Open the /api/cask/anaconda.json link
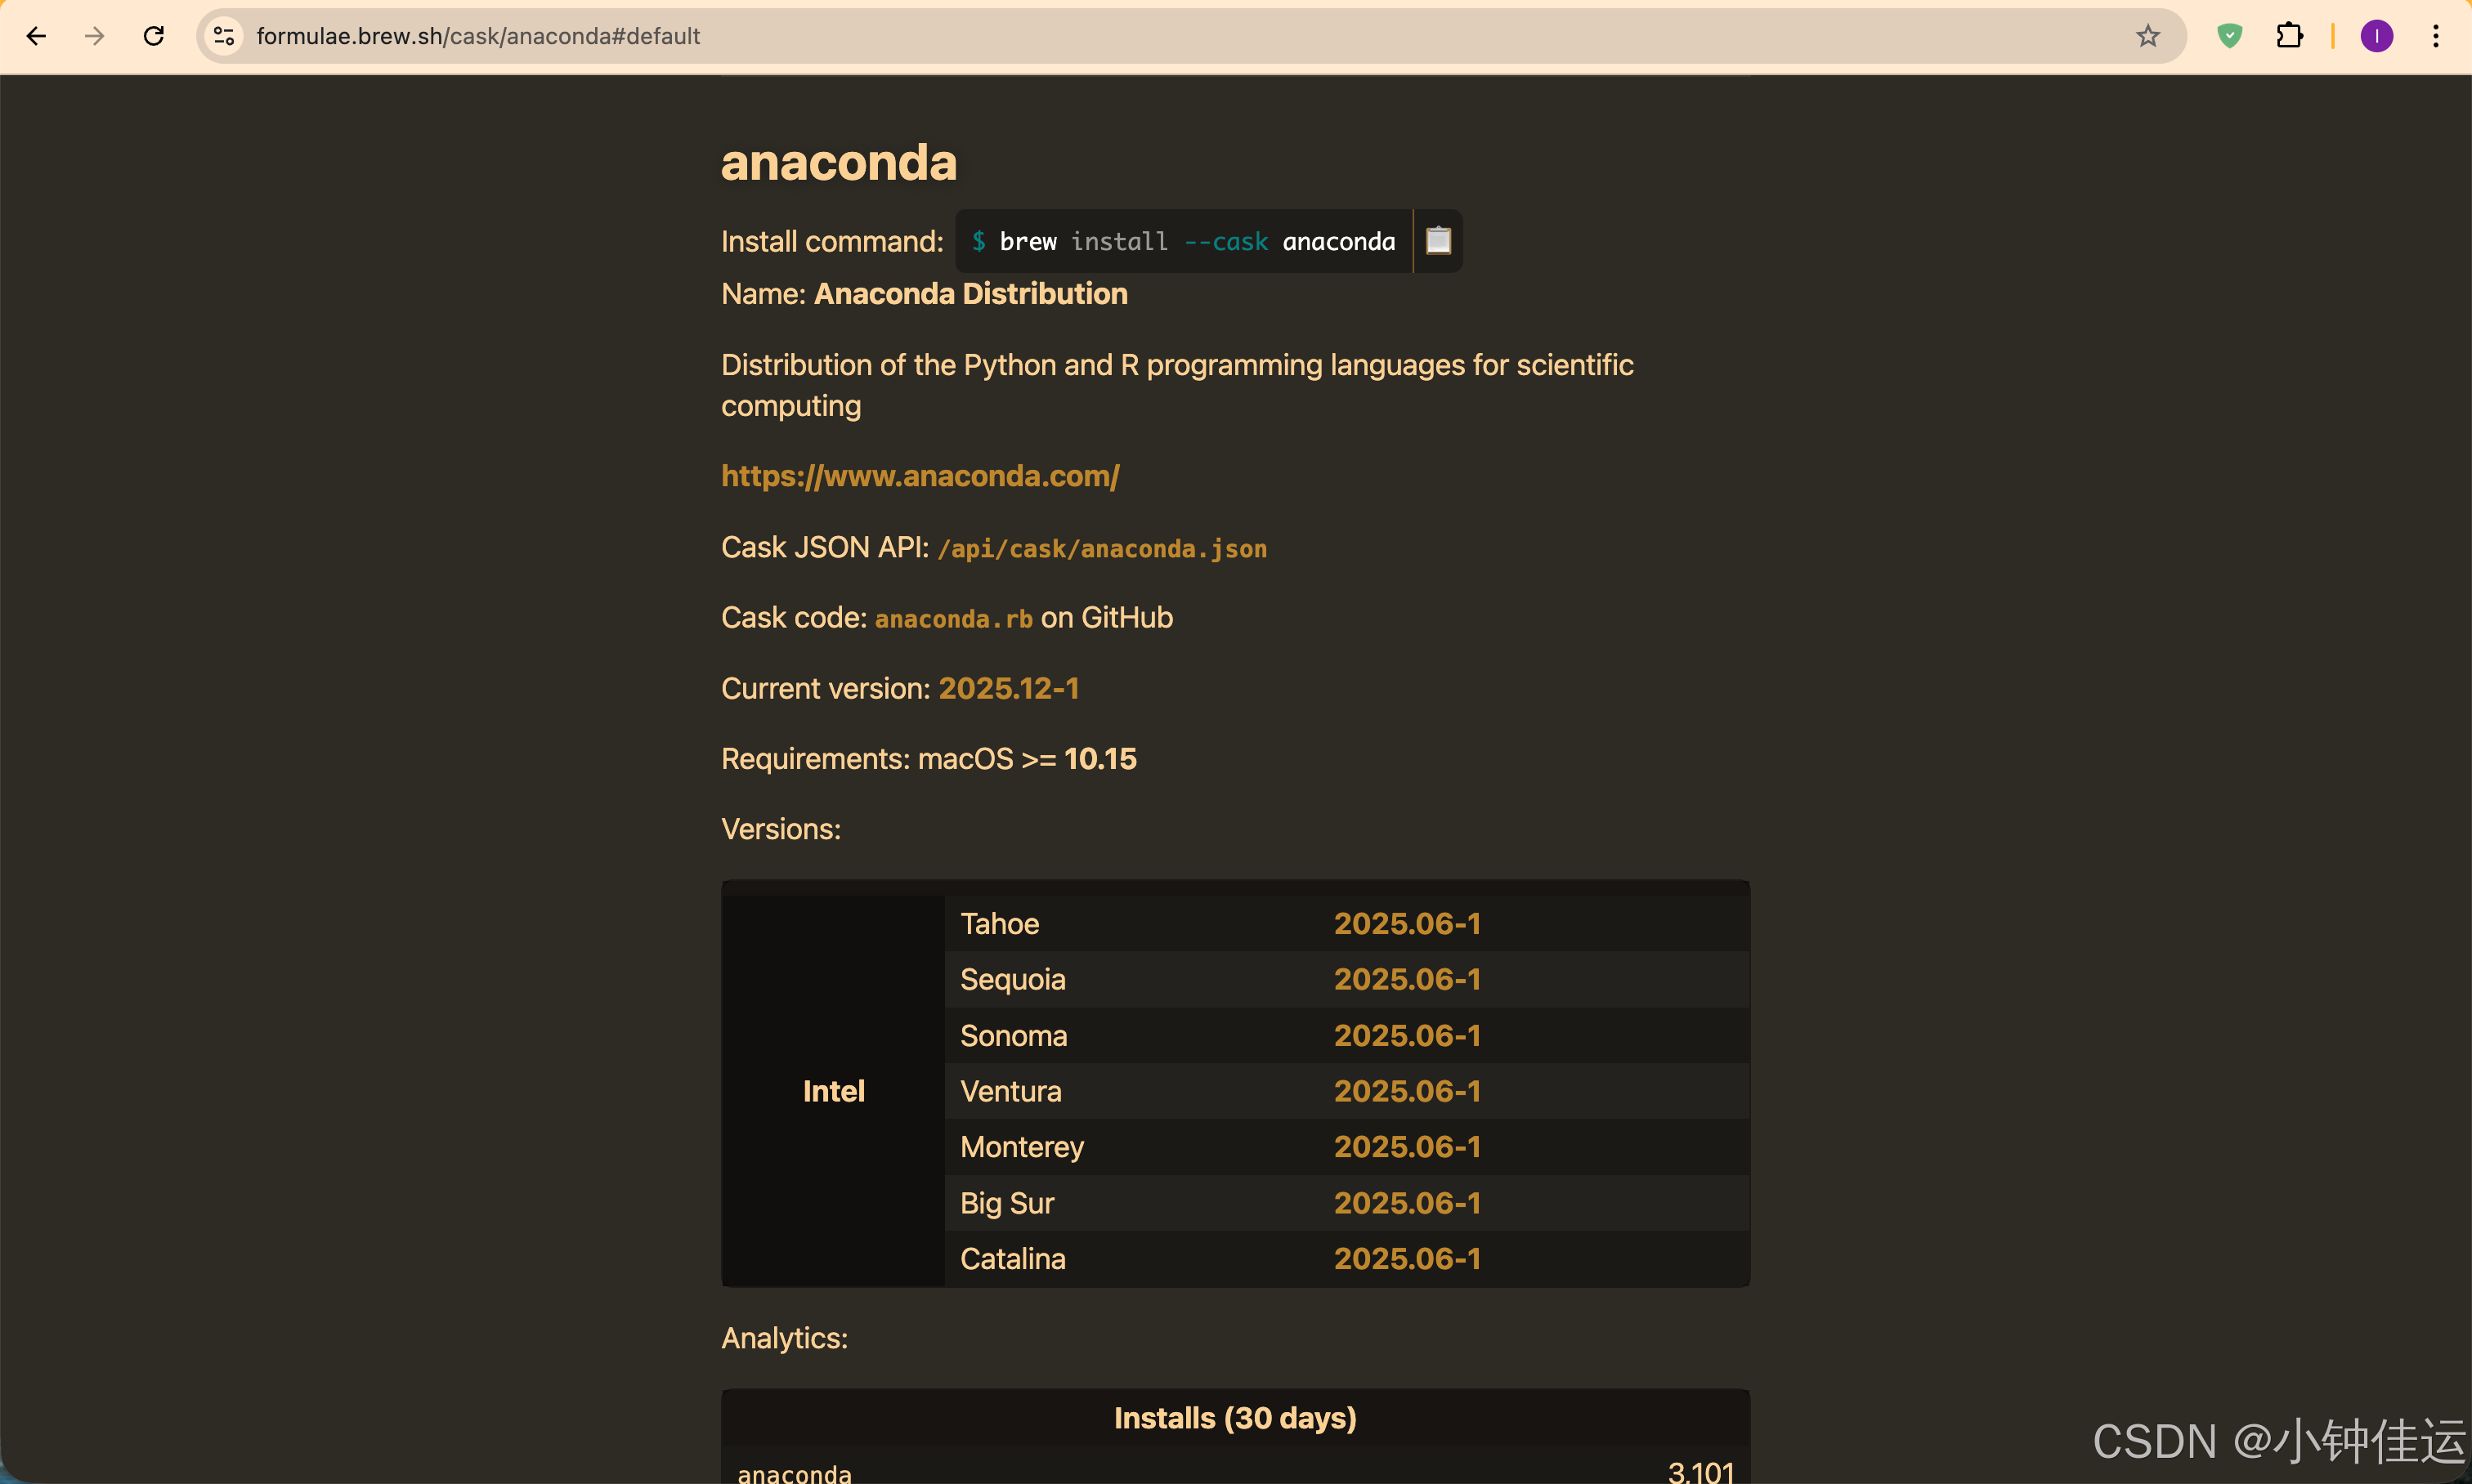 (x=1101, y=548)
